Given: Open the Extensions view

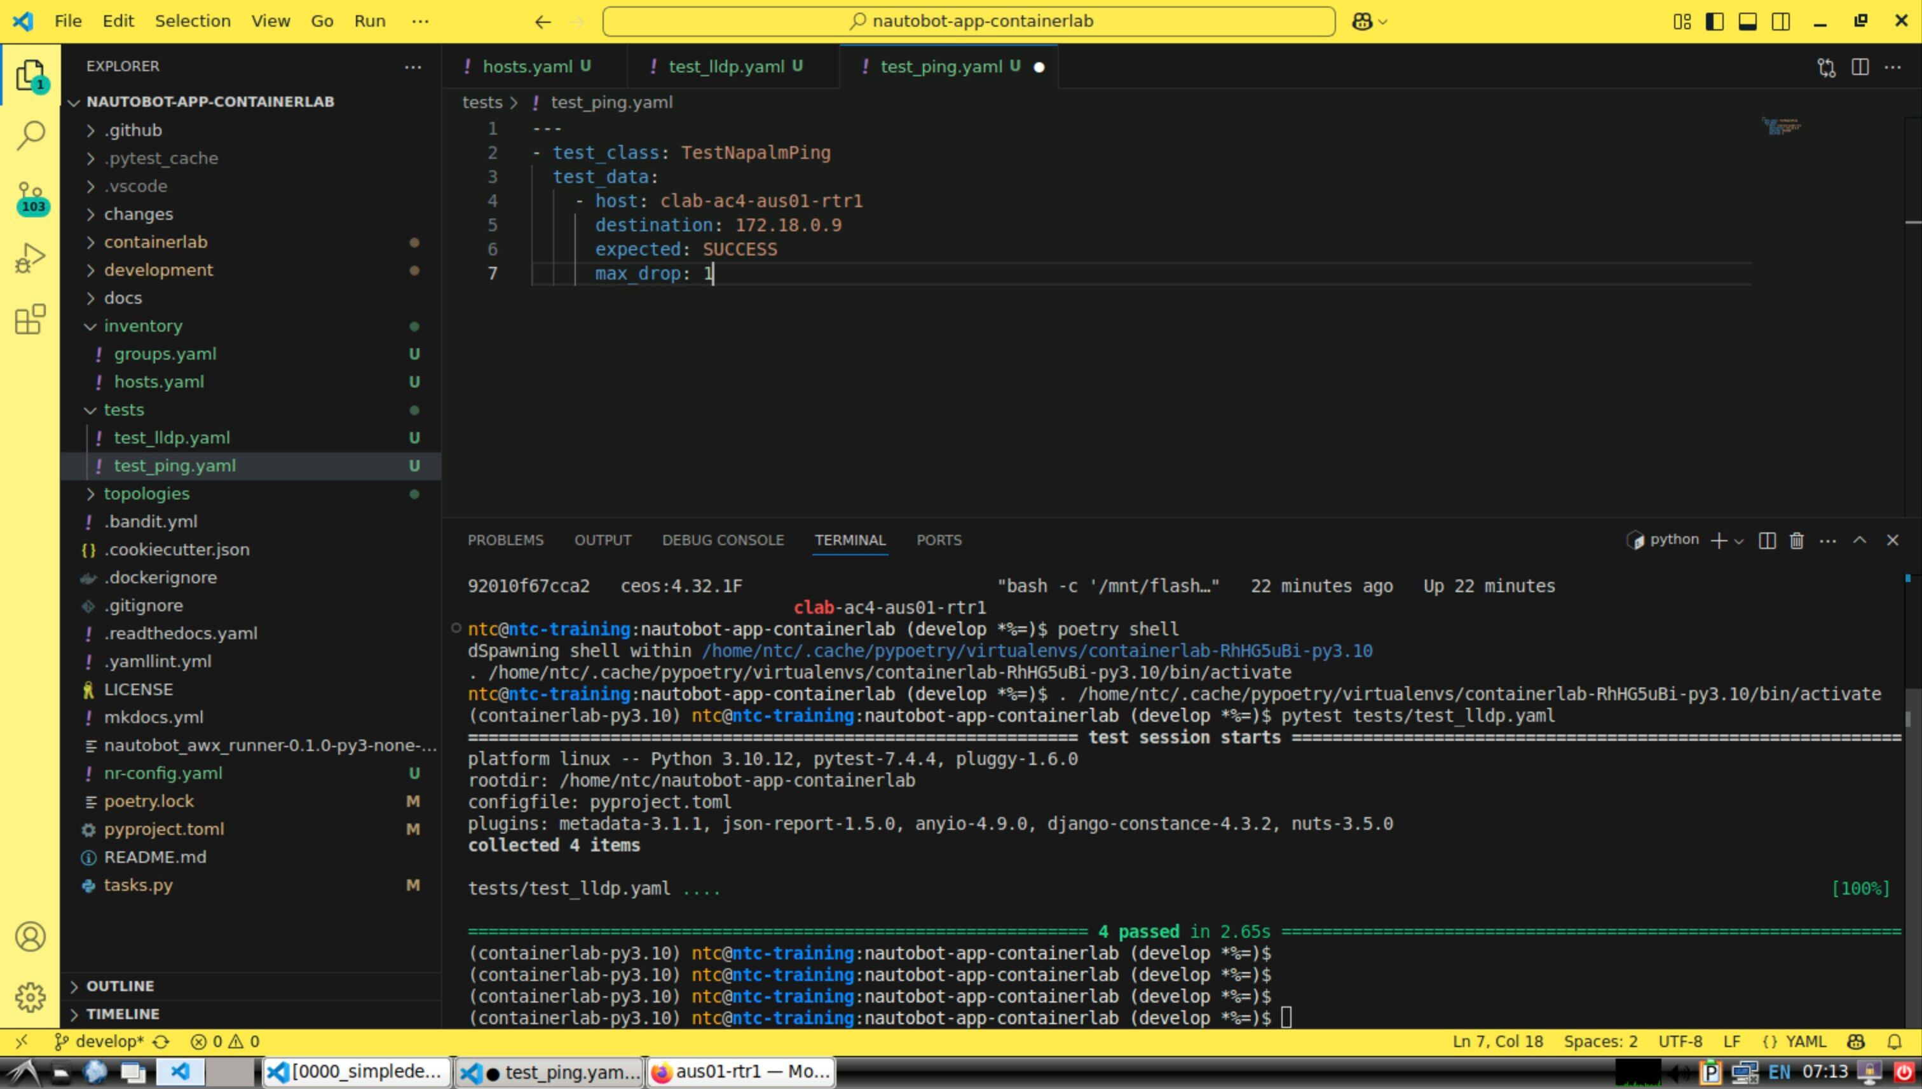Looking at the screenshot, I should tap(30, 320).
